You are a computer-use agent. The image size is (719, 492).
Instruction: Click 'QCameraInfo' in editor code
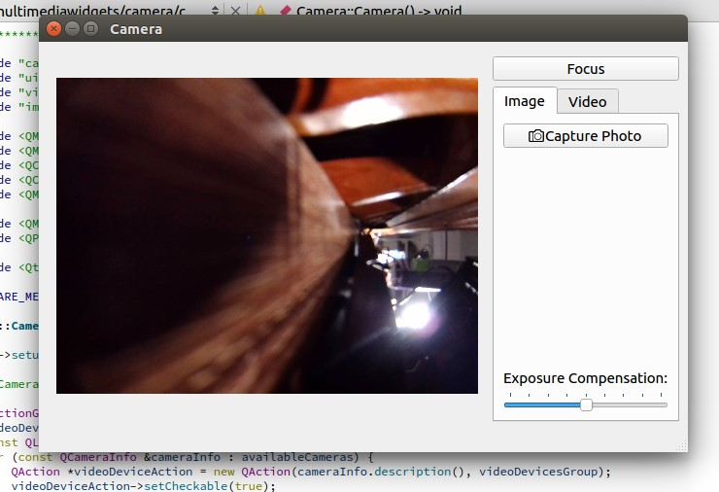coord(98,457)
